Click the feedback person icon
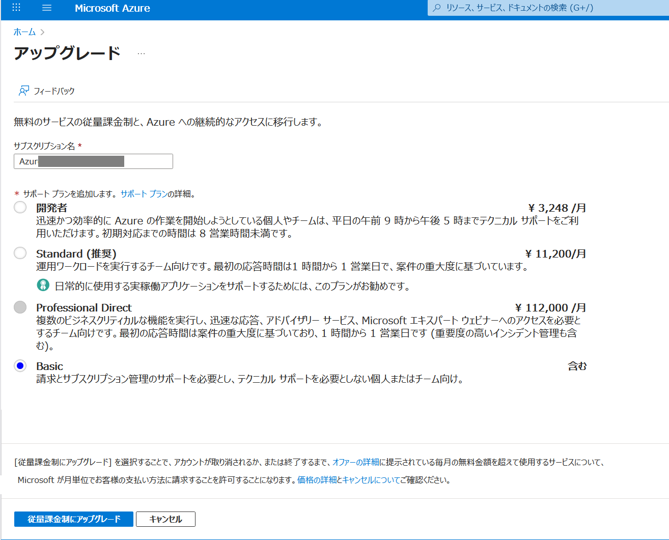 point(24,91)
